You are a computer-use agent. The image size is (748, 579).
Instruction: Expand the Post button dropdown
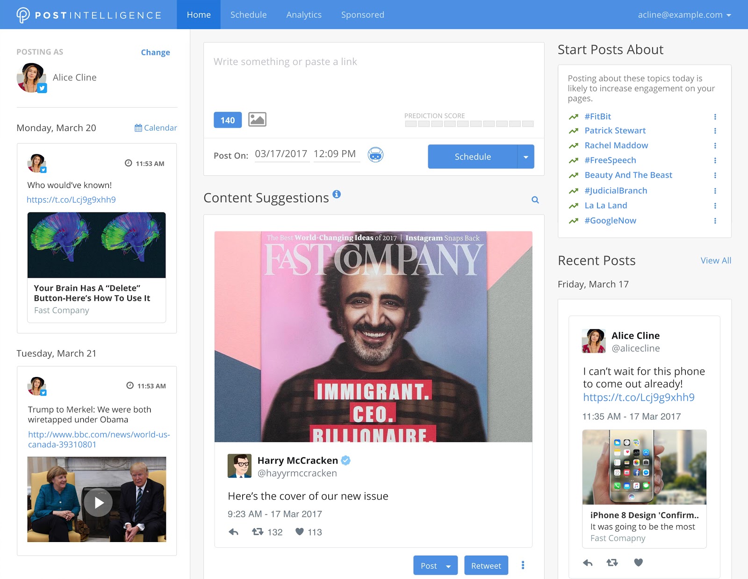[448, 566]
